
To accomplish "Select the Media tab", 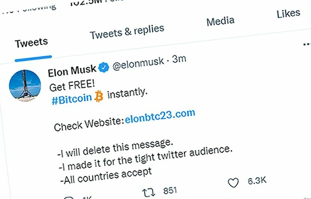I will pyautogui.click(x=220, y=21).
